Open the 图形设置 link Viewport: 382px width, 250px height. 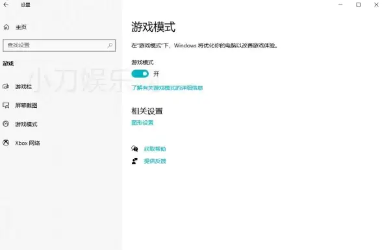[x=142, y=123]
